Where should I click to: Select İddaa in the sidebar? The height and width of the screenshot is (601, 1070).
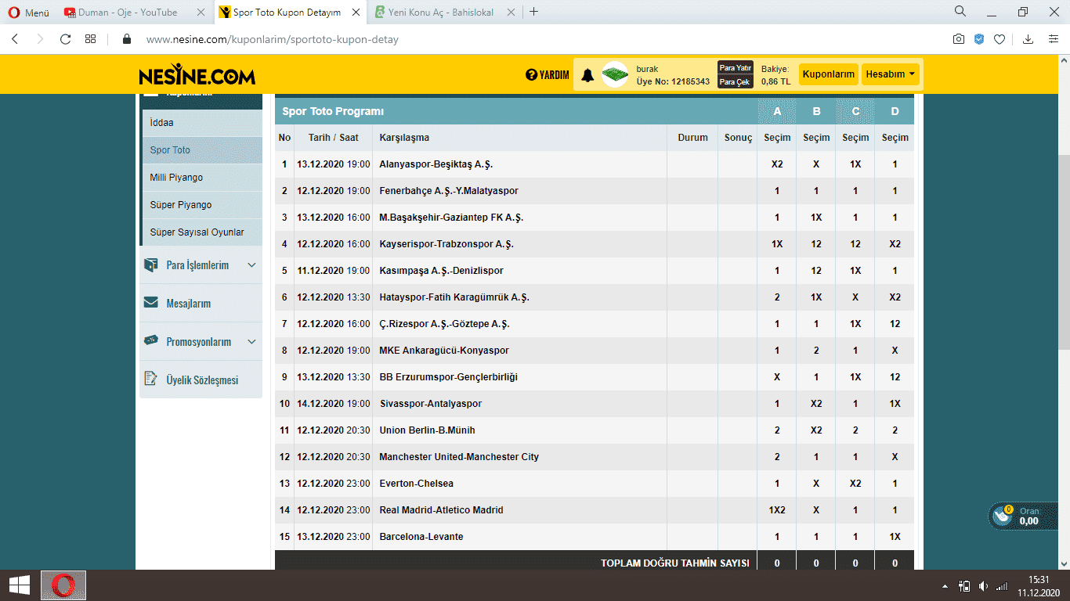point(201,123)
